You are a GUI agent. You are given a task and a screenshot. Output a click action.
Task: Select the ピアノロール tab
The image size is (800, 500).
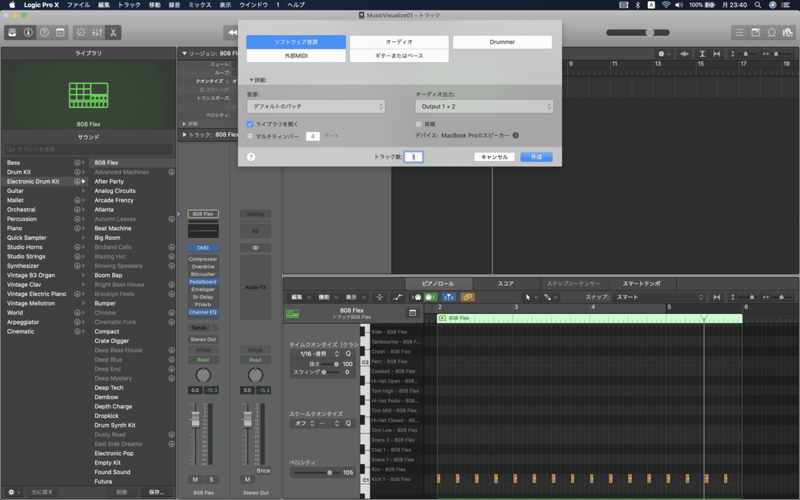[x=438, y=283]
